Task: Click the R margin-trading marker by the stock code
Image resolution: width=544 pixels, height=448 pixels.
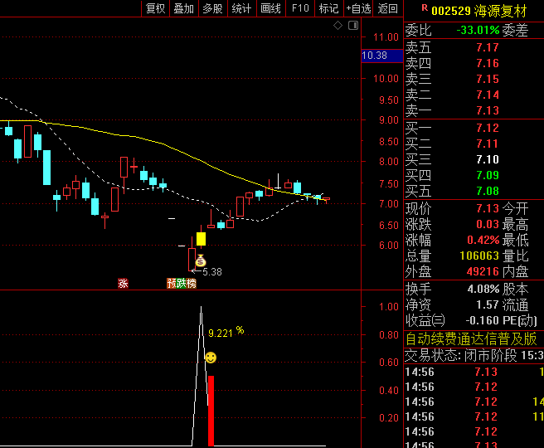Action: tap(425, 7)
